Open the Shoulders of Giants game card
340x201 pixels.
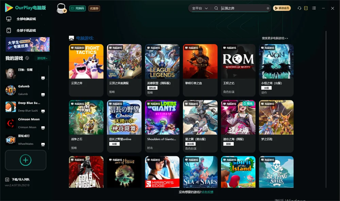pos(162,126)
